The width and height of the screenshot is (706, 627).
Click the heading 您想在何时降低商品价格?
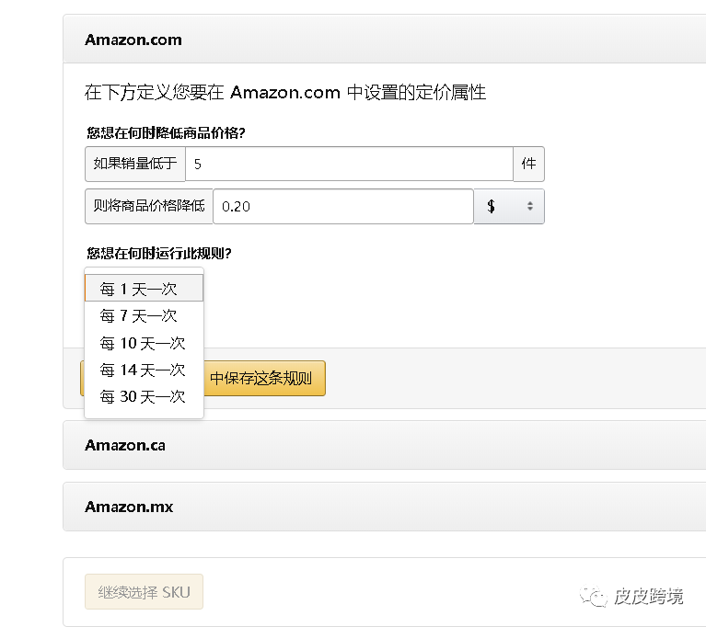pos(166,132)
